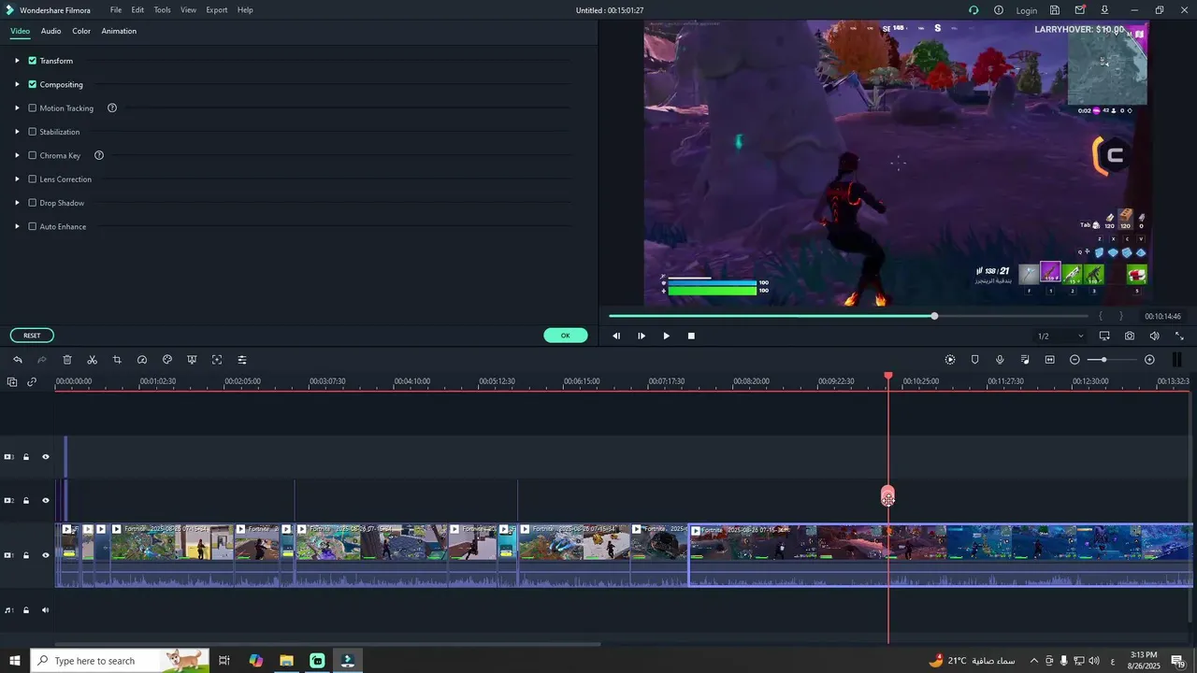The image size is (1197, 673).
Task: Zoom out the timeline with minus icon
Action: tap(1074, 360)
